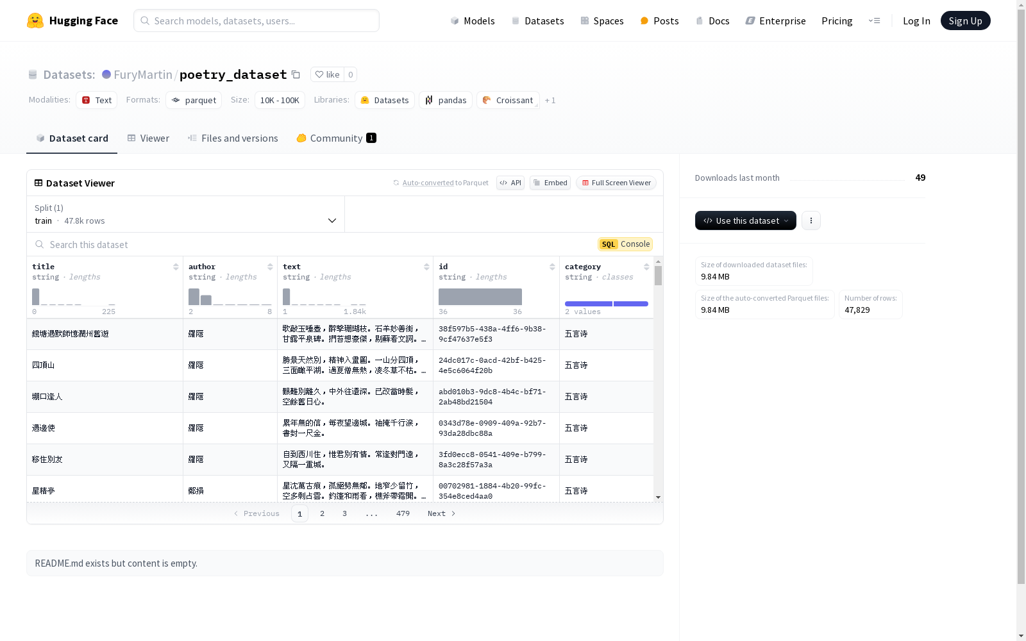Click the author lengths histogram
The width and height of the screenshot is (1026, 641).
tap(230, 297)
